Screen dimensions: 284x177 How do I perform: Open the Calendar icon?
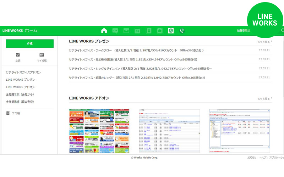pos(137,31)
